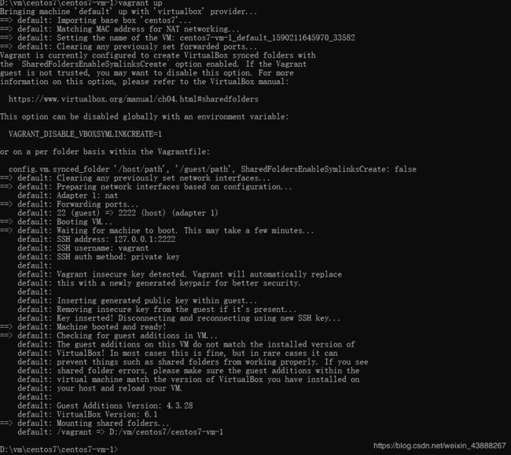Click the '/vagrant => D:/vm/centos7' mount line
511x455 pixels.
click(x=120, y=432)
